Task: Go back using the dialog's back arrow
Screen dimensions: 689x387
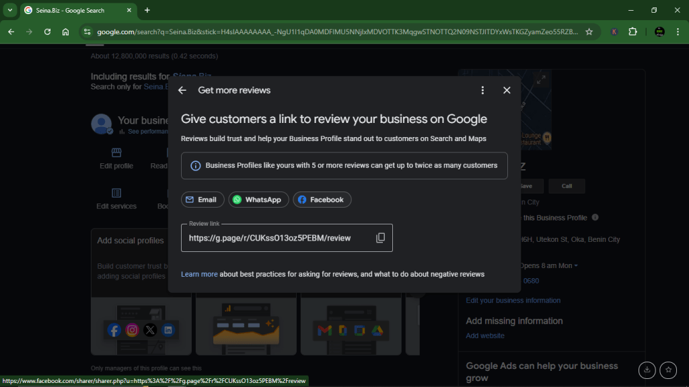Action: (182, 89)
